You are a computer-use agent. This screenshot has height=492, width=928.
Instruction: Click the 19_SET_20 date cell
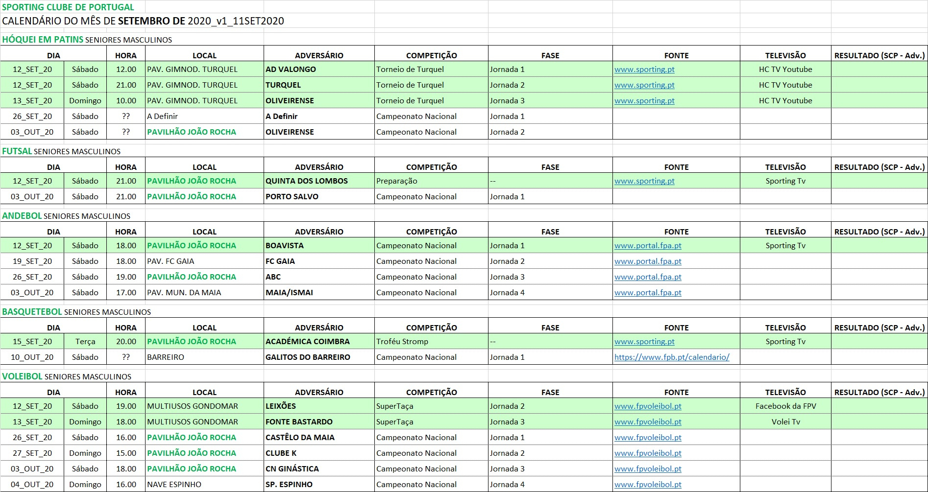click(x=32, y=261)
